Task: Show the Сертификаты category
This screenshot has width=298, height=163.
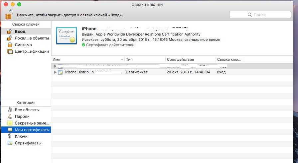Action: click(x=28, y=143)
